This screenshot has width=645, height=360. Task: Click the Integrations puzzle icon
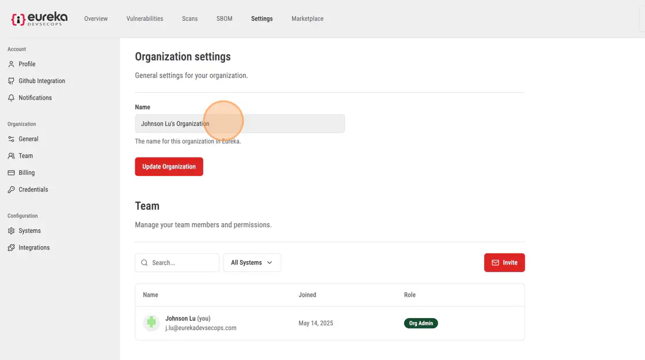click(x=11, y=248)
